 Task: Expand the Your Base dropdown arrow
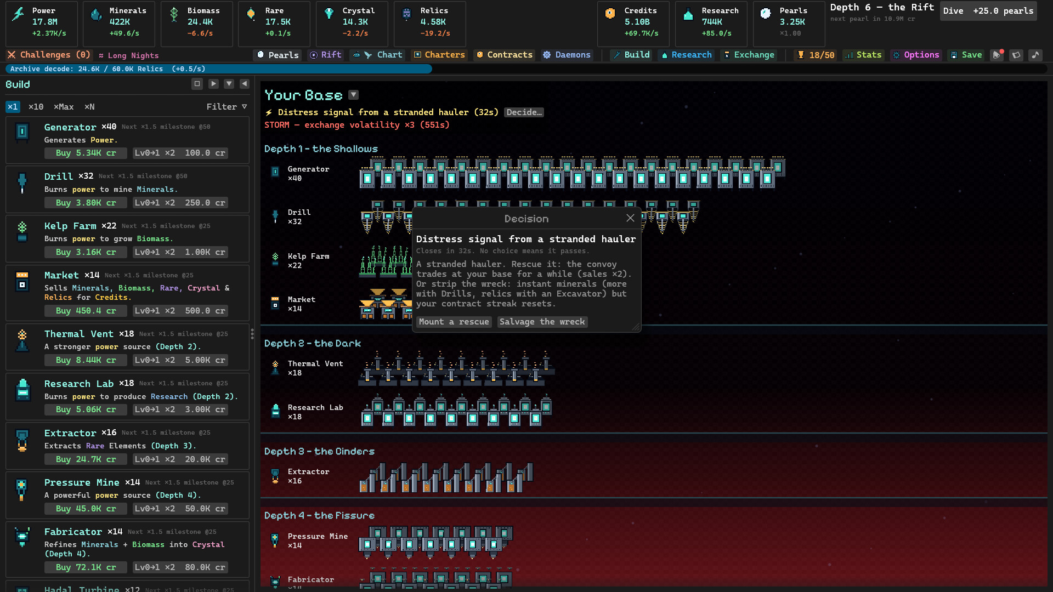point(354,95)
